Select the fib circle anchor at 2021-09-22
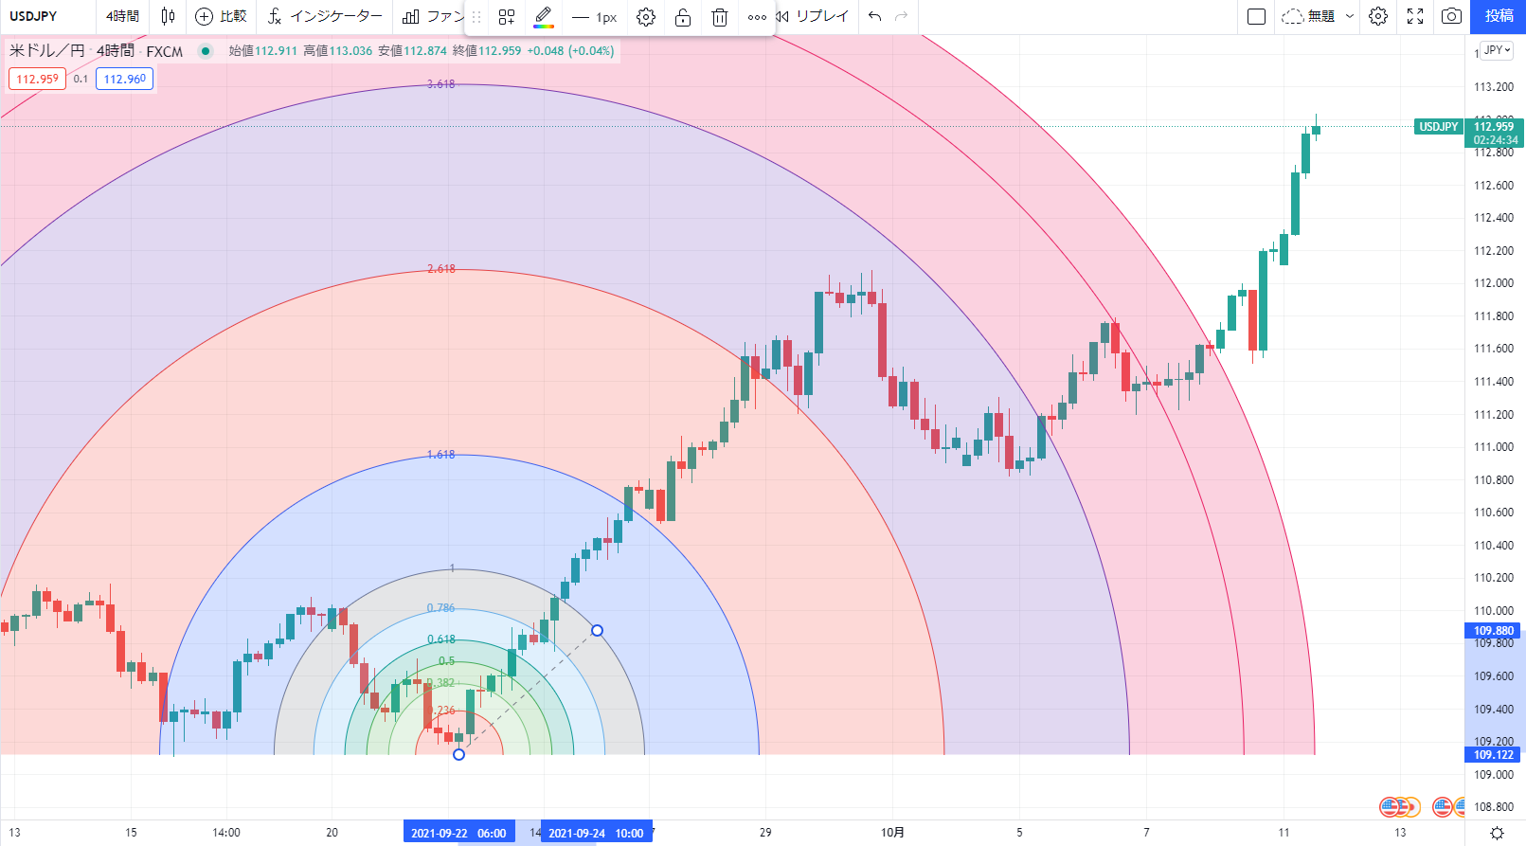 pos(458,754)
